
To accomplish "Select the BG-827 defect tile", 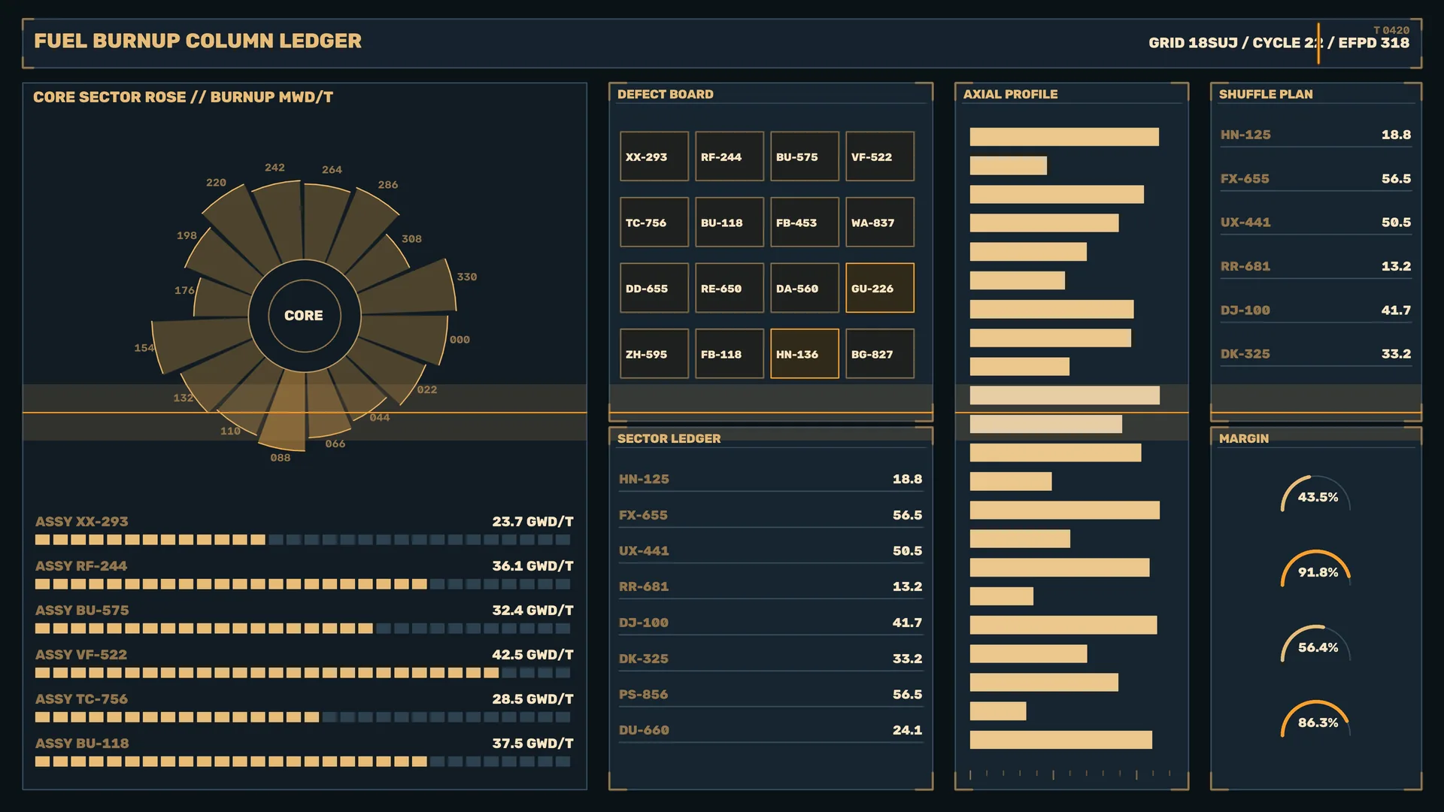I will pos(879,353).
